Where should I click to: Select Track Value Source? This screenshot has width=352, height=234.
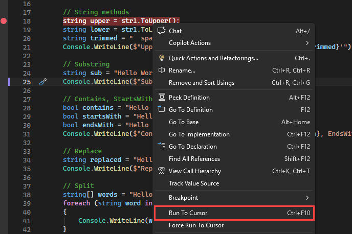[x=193, y=183]
